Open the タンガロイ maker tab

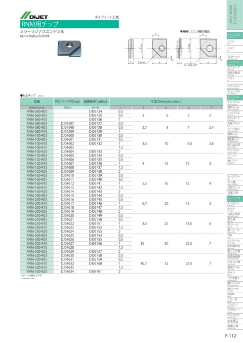coord(235,204)
